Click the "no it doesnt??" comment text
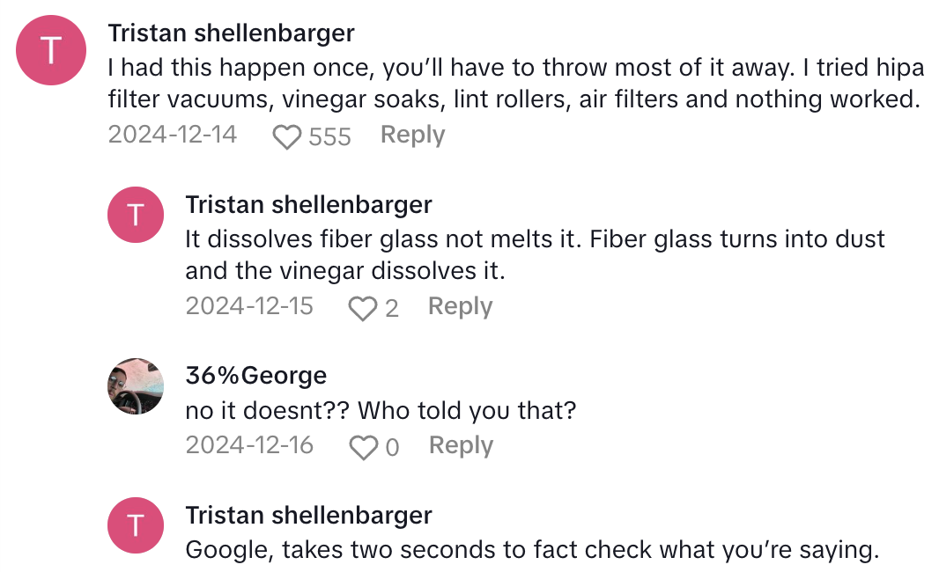Screen dimensions: 939x572 381,410
